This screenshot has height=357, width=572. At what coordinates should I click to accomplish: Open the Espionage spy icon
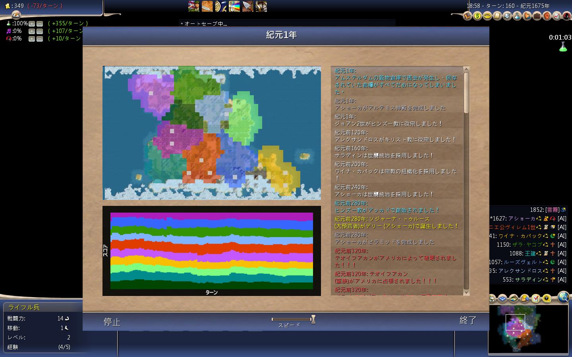click(x=566, y=16)
